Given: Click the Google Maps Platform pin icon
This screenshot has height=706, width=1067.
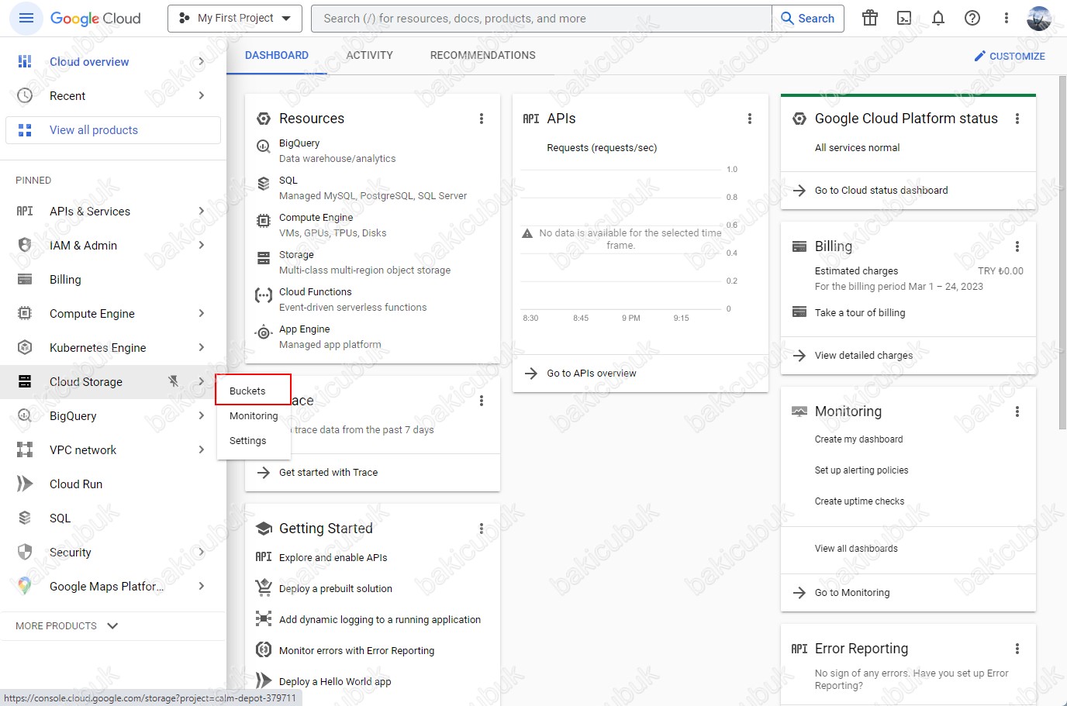Looking at the screenshot, I should (x=25, y=586).
